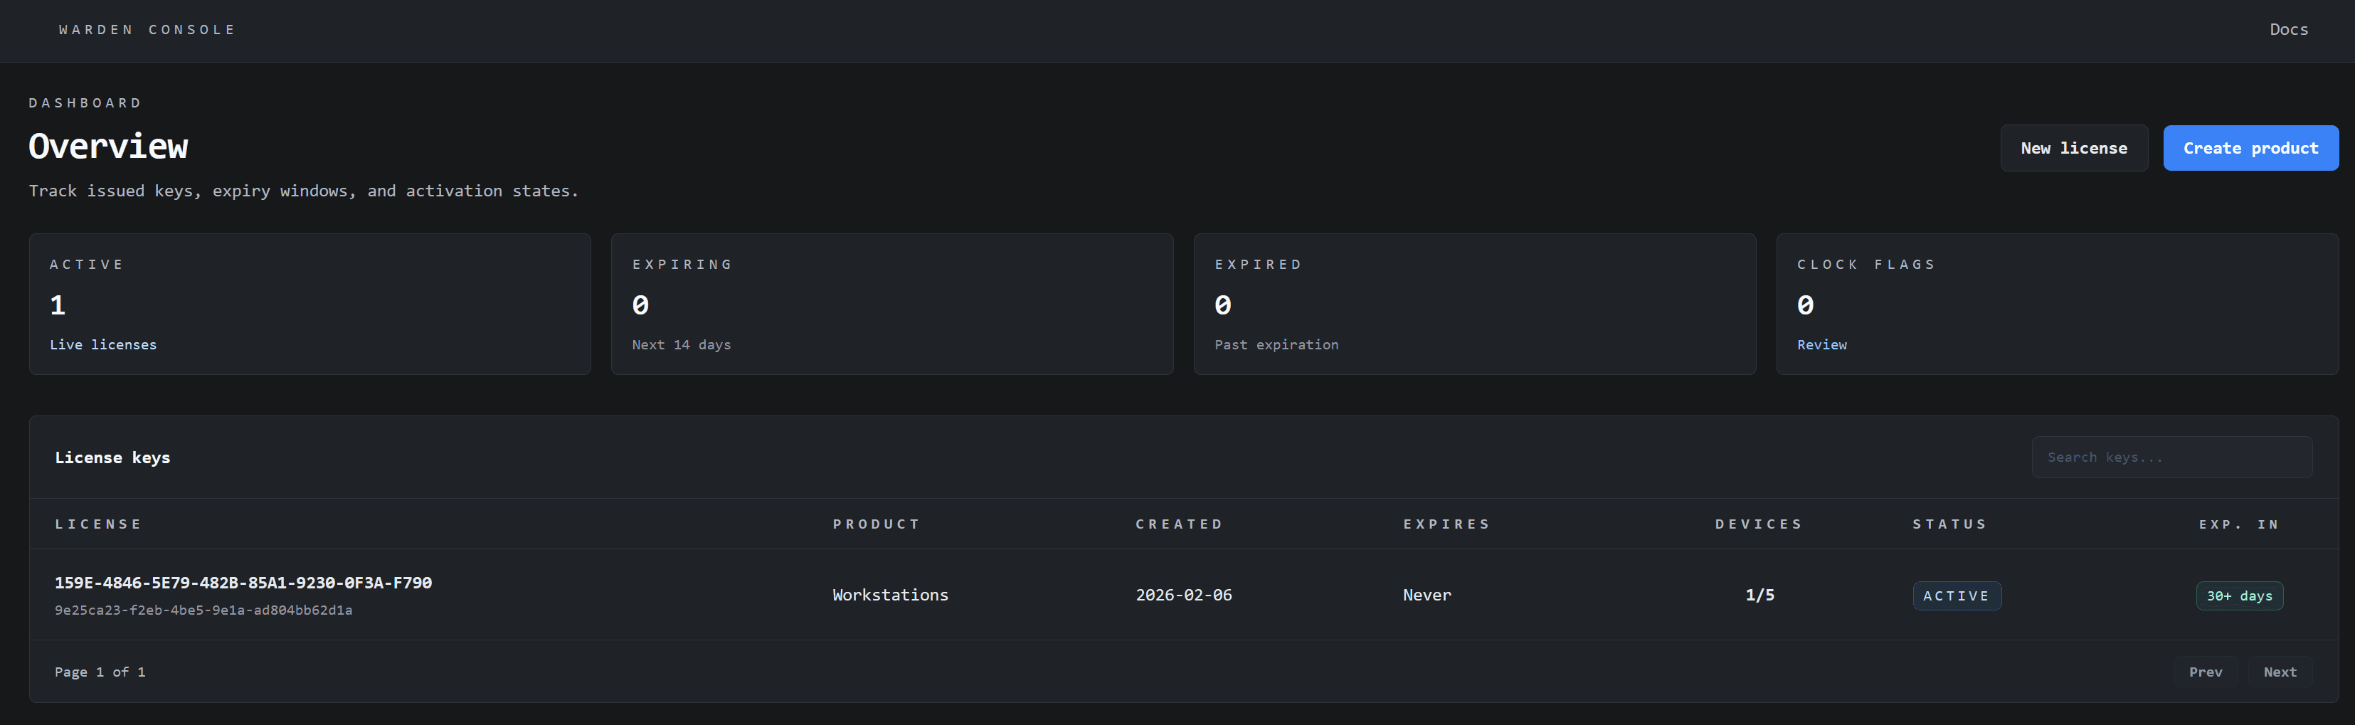
Task: Click the Search keys field
Action: point(2171,457)
